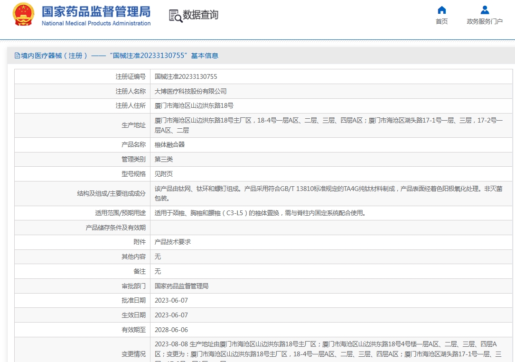Image resolution: width=515 pixels, height=362 pixels.
Task: Click the data query magnifier icon
Action: coord(176,16)
